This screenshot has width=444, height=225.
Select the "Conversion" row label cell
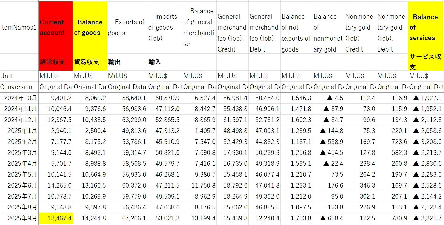coord(19,87)
